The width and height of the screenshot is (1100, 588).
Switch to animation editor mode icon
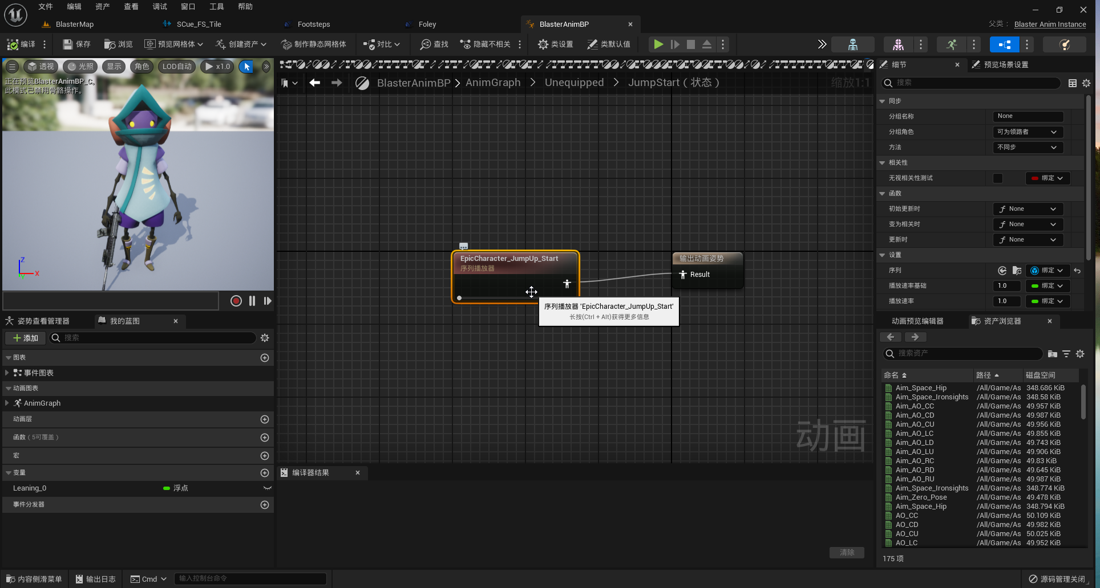[951, 44]
